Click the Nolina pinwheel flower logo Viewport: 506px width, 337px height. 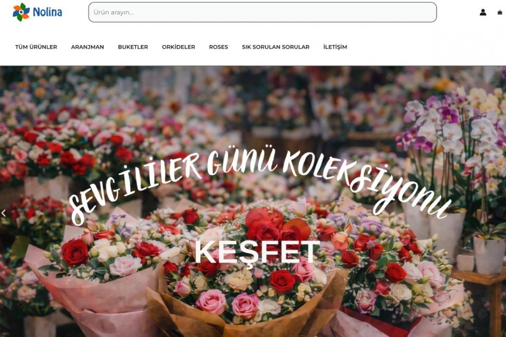click(21, 12)
